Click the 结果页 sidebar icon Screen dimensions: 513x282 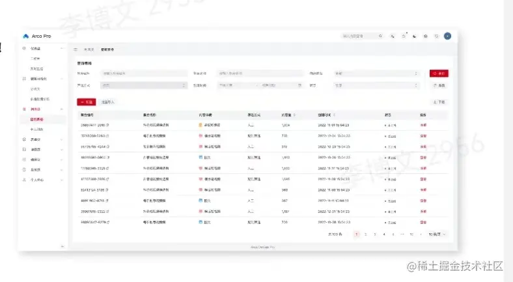(24, 160)
